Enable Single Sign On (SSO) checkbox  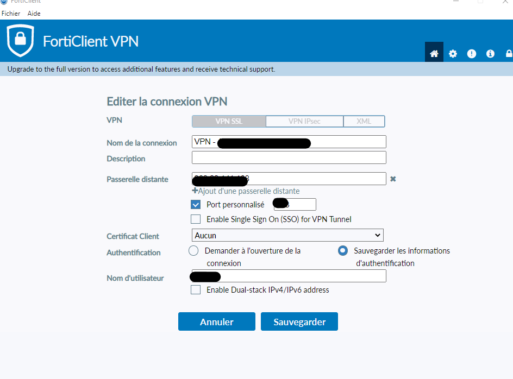point(196,219)
